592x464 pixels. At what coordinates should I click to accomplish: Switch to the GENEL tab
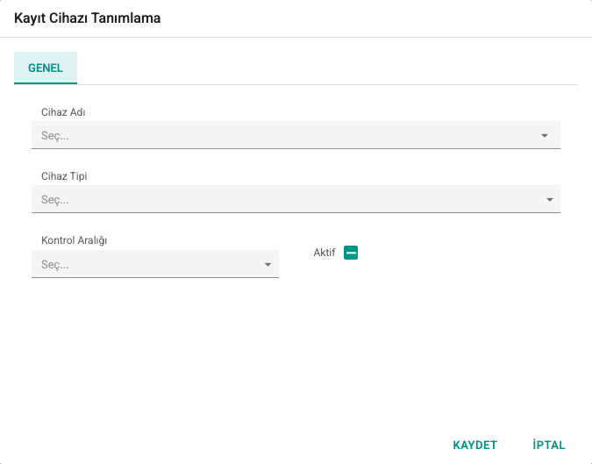[46, 68]
